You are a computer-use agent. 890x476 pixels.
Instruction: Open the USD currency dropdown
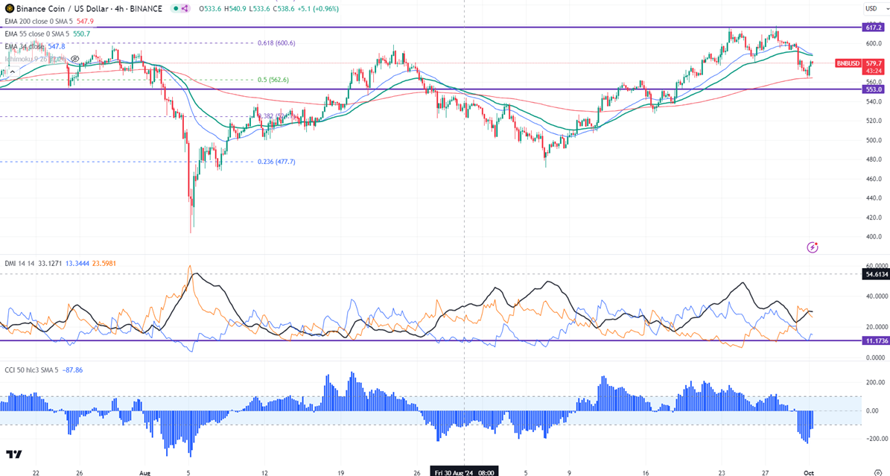tap(871, 9)
